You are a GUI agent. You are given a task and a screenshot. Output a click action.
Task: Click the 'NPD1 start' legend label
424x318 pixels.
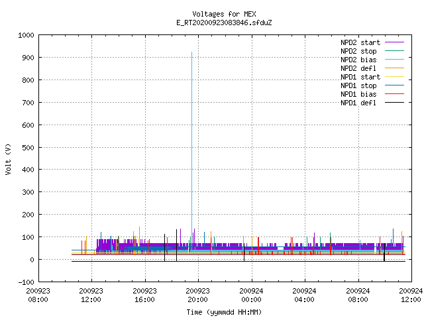[x=360, y=77]
